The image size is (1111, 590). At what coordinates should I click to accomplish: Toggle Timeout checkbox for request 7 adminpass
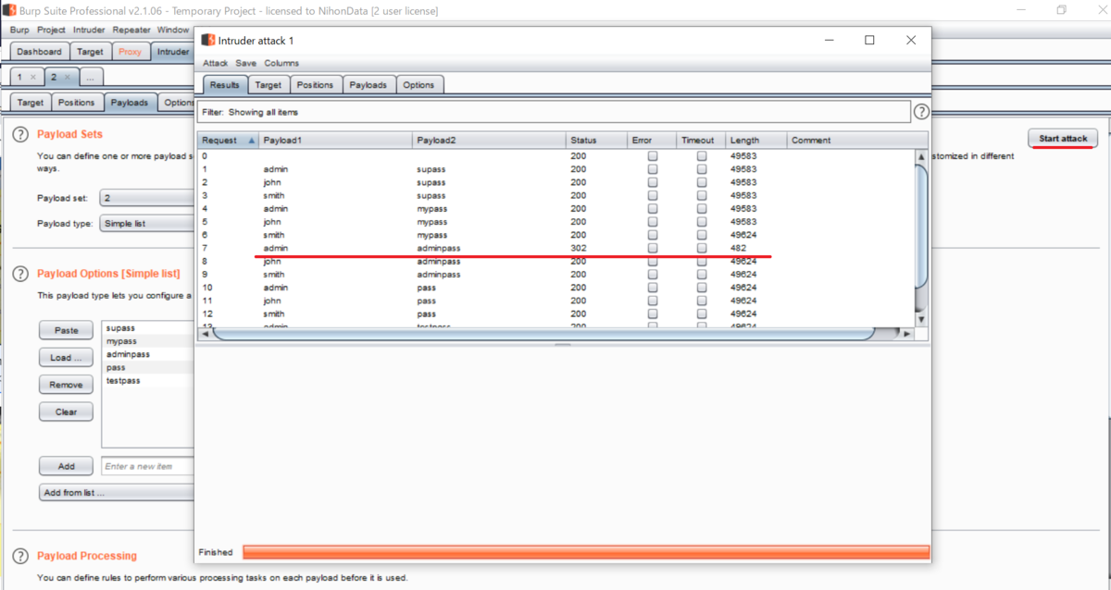[702, 249]
